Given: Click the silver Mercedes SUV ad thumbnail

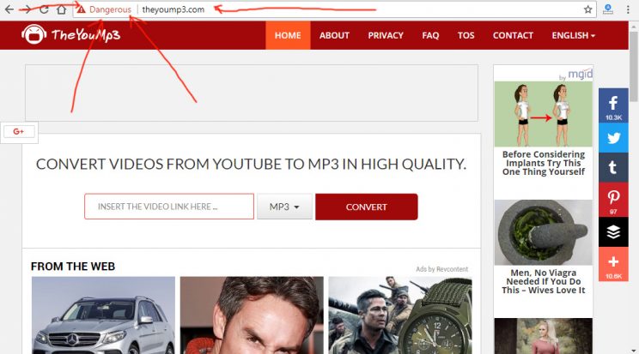Looking at the screenshot, I should pyautogui.click(x=104, y=315).
